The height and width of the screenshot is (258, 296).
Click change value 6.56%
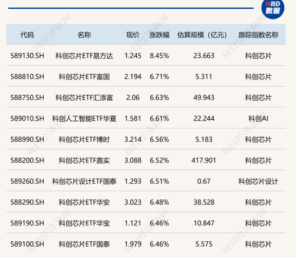pos(159,139)
